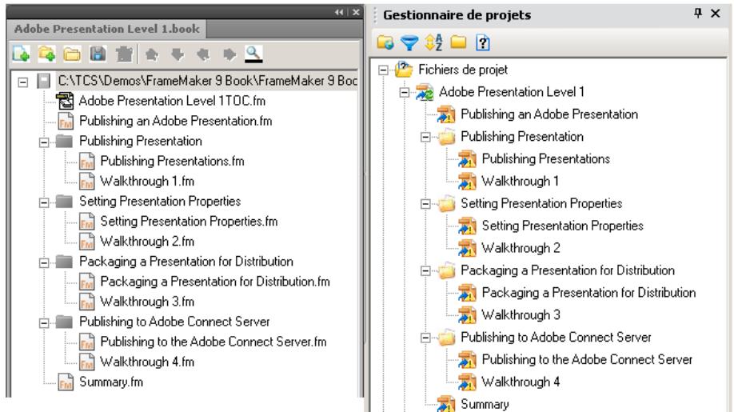Collapse Packaging a Presentation for Distribution in book panel
734x412 pixels.
[x=44, y=262]
